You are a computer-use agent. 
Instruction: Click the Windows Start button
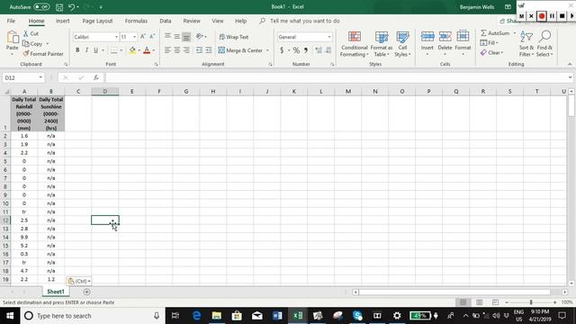click(10, 316)
